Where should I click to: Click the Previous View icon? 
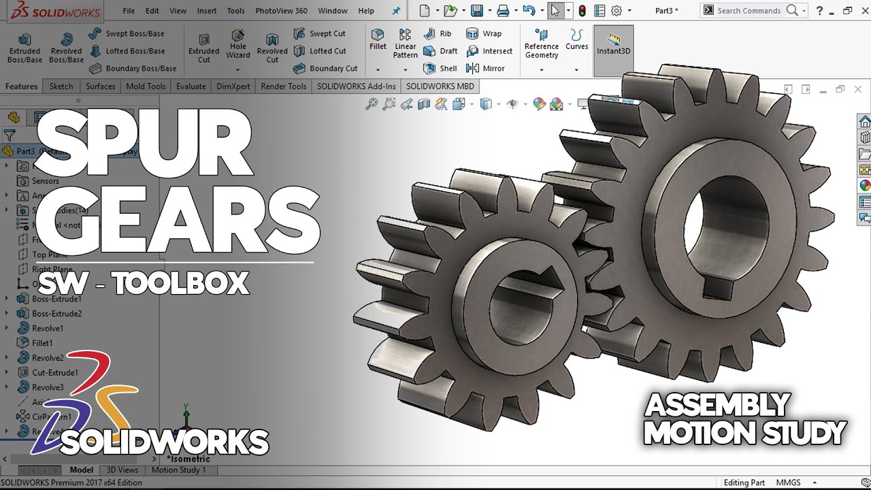click(x=406, y=104)
